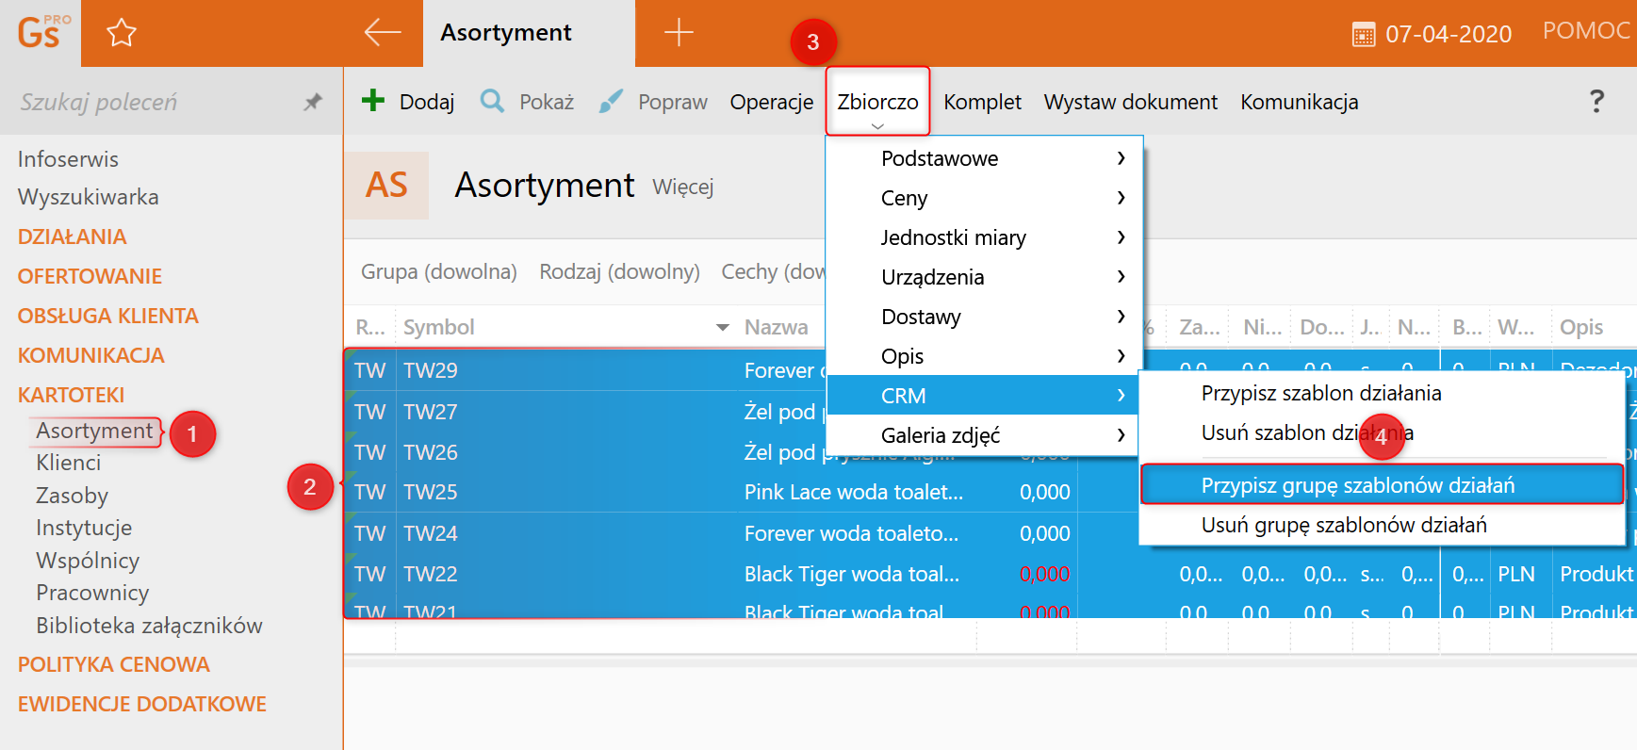Screen dimensions: 1637x750
Task: Expand the Zbiorczo dropdown menu
Action: (877, 103)
